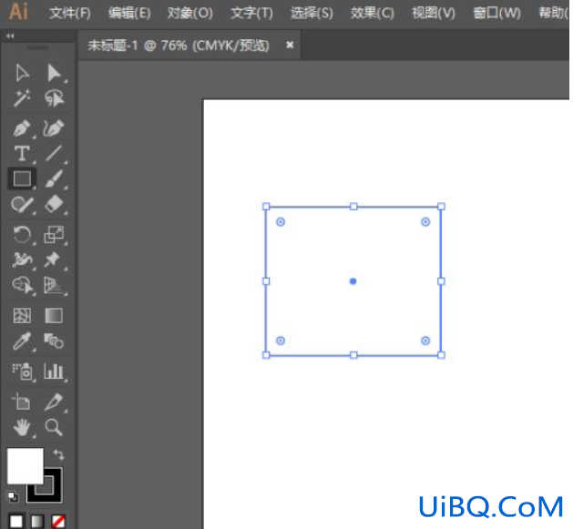
Task: Pick the Paintbrush tool
Action: tap(54, 178)
